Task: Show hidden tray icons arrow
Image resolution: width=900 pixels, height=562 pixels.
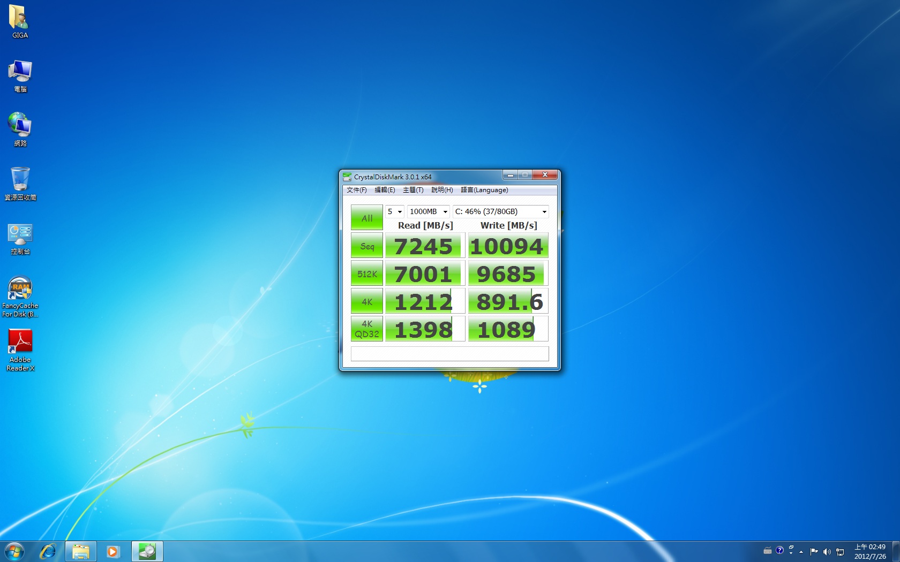Action: (x=801, y=551)
